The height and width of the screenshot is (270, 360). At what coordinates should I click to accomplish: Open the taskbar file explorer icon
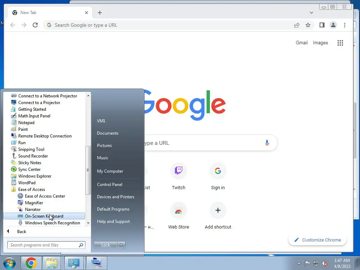pos(52,263)
